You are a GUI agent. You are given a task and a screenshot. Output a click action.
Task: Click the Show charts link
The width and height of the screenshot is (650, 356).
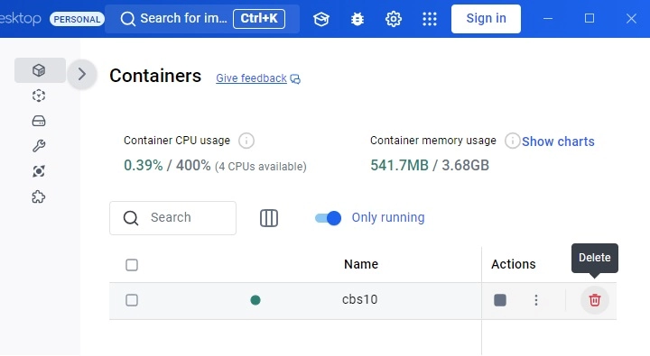click(558, 141)
